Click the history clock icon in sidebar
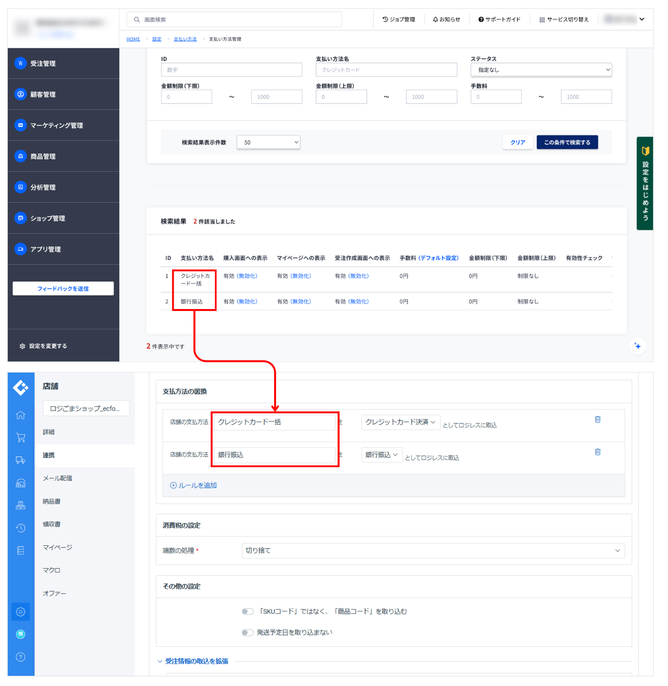 click(20, 528)
